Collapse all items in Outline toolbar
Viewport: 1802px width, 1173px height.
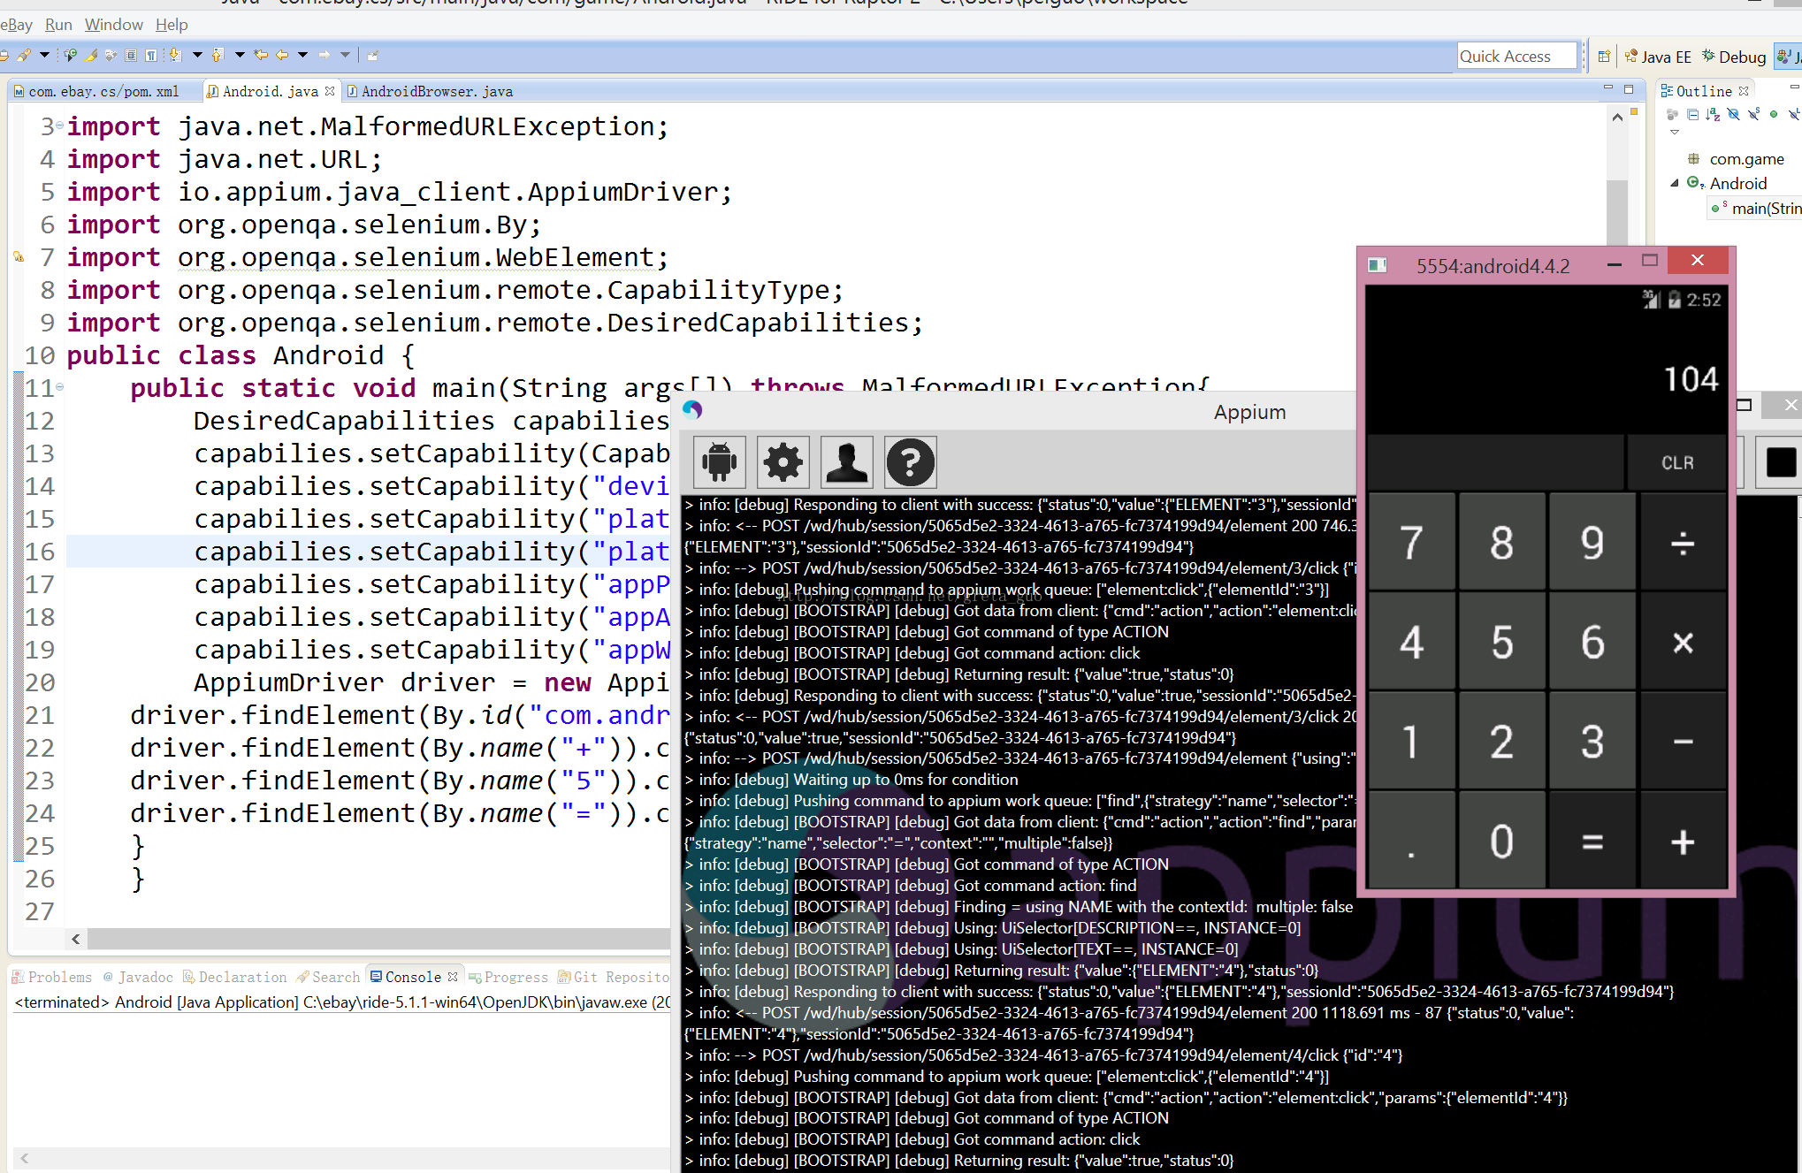point(1692,114)
